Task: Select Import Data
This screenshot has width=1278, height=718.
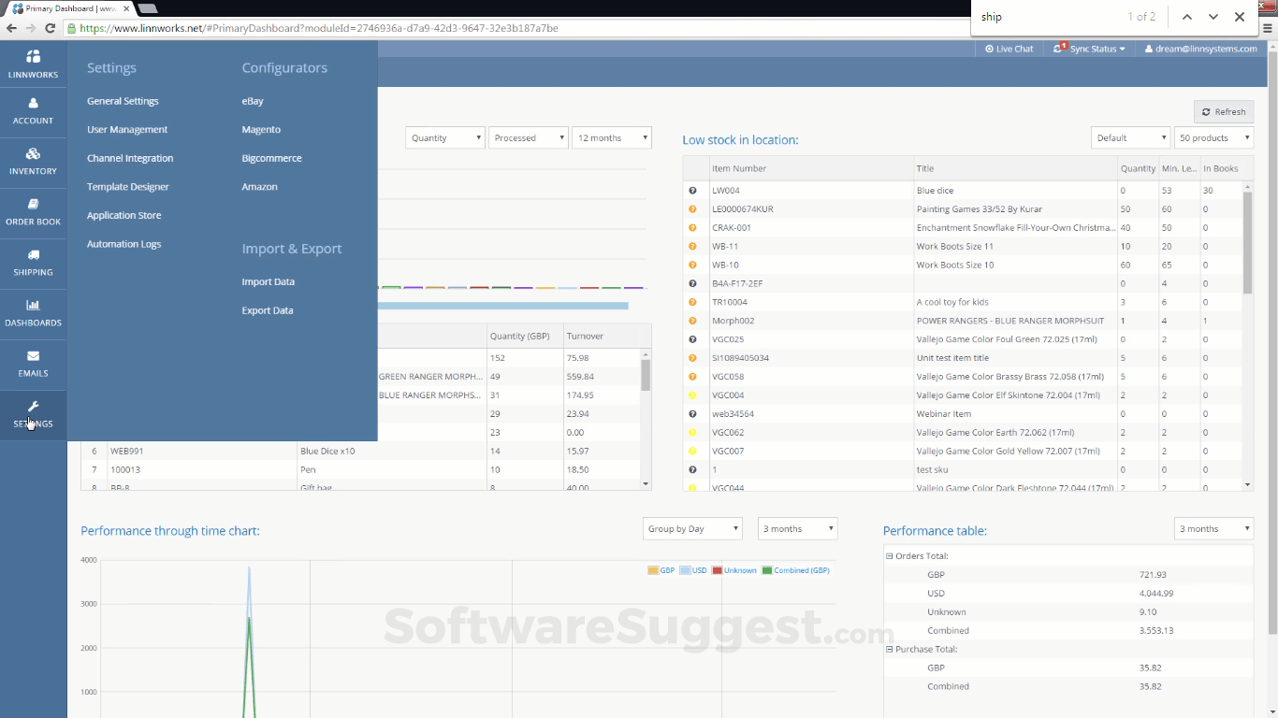Action: [x=268, y=282]
